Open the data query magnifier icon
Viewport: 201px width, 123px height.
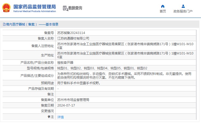click(65, 8)
